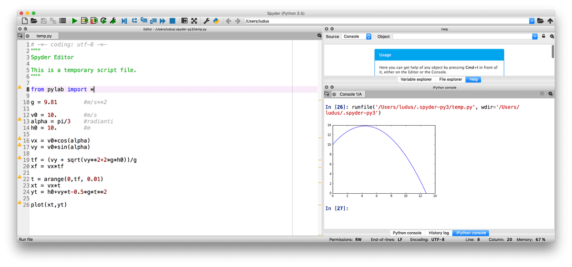Toggle the Help pane lock icon
The image size is (572, 267).
click(x=543, y=36)
